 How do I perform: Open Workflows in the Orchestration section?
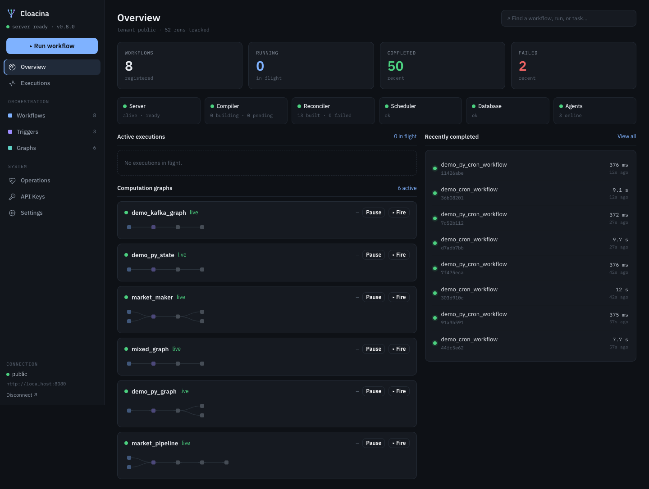tap(52, 116)
